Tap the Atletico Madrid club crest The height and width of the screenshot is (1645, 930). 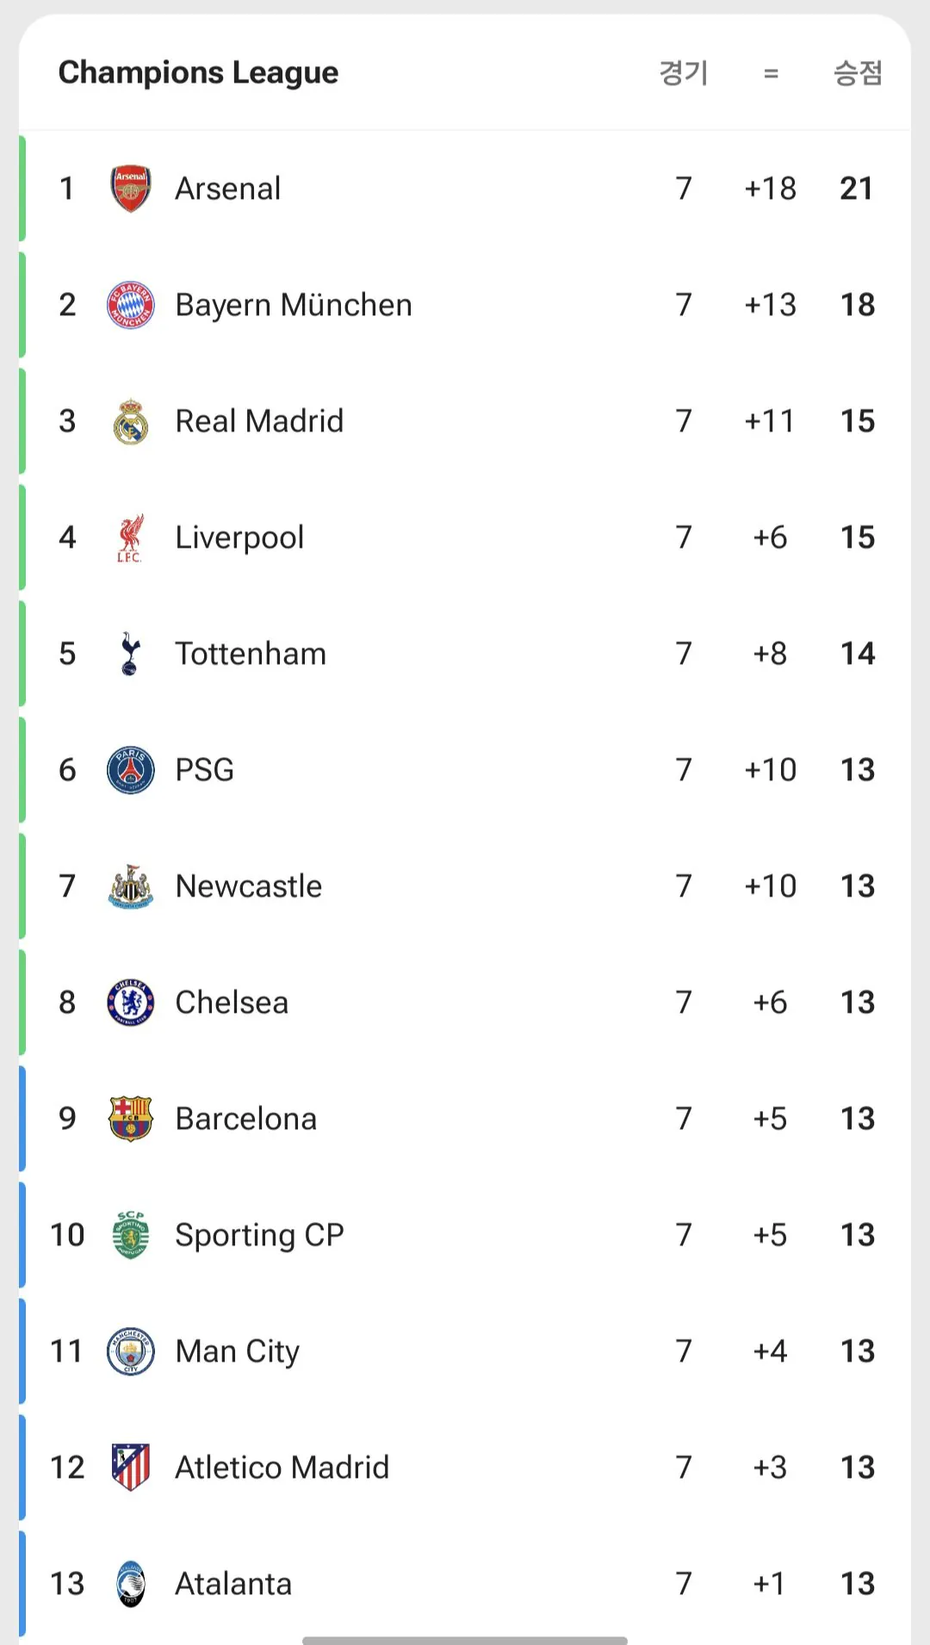pos(131,1468)
